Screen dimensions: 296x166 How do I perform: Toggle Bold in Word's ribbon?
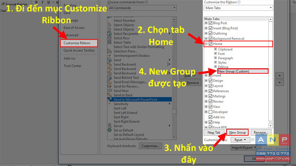tap(37, 2)
